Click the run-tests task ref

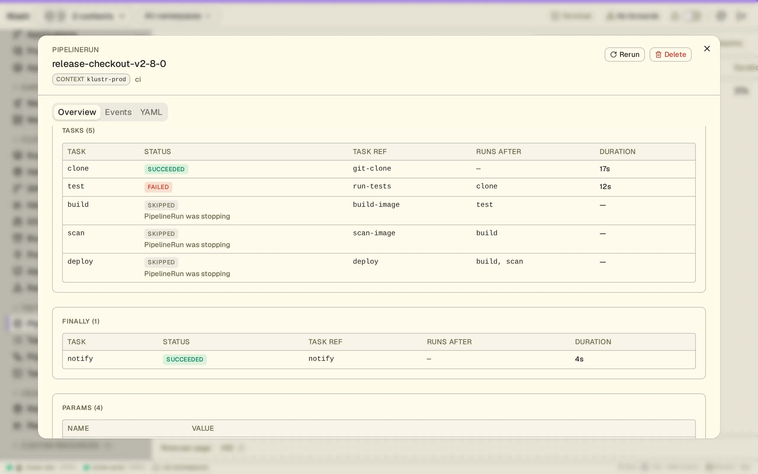coord(372,187)
